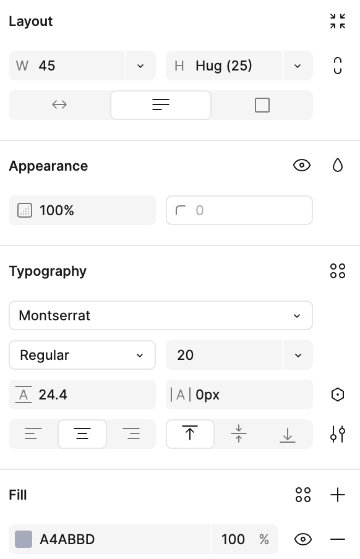
Task: Hide the A4ABBD fill layer
Action: pos(303,539)
